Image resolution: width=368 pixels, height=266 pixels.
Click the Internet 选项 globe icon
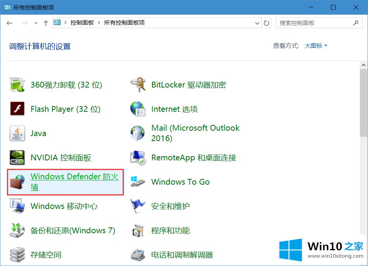click(138, 109)
